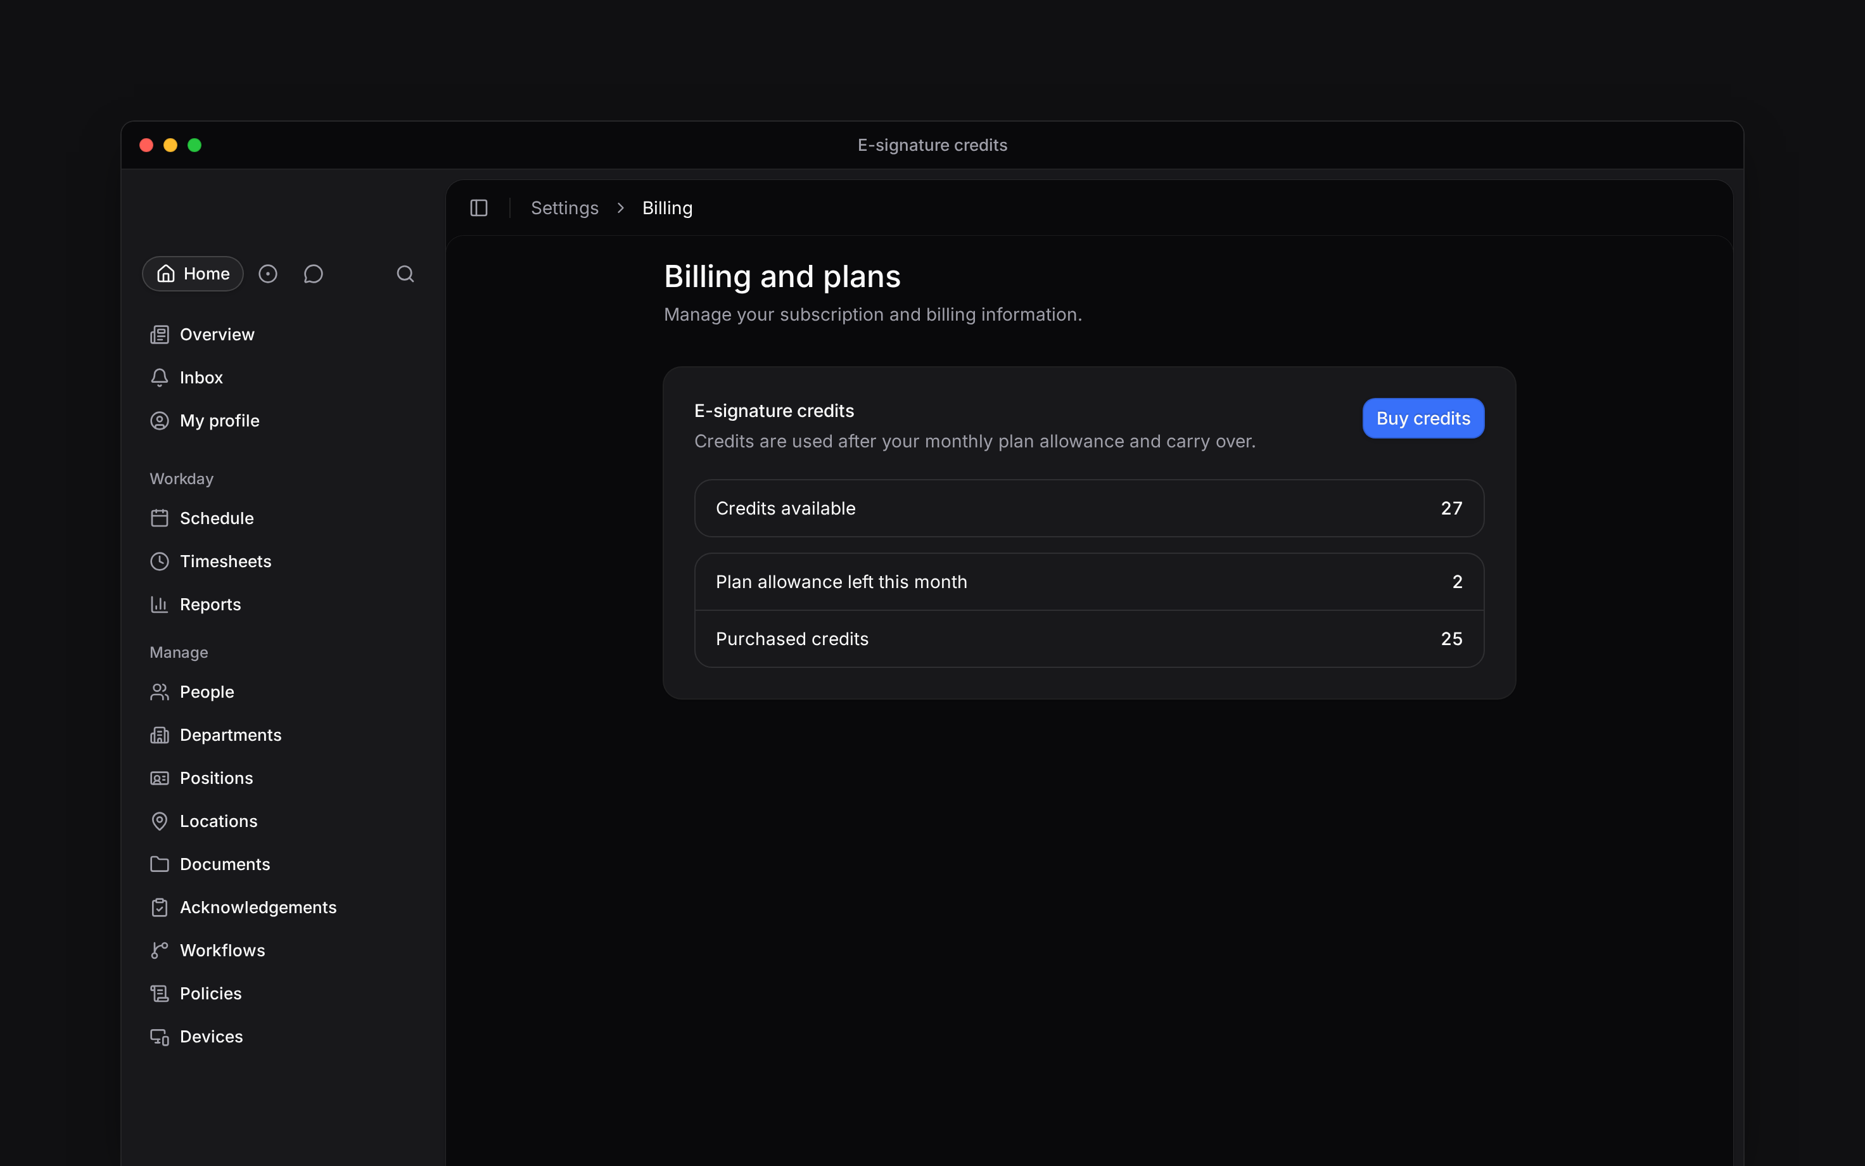Minimize the window with yellow button

click(170, 145)
